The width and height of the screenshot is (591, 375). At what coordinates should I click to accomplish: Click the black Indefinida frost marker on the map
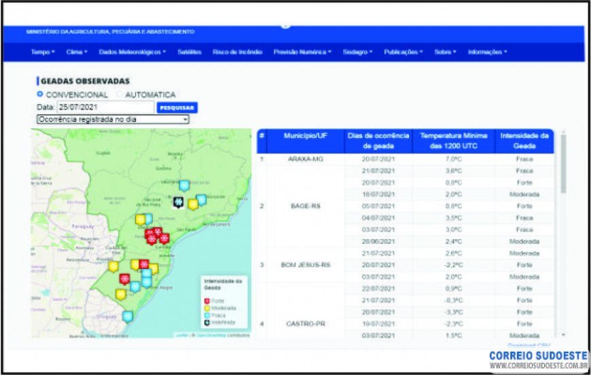178,202
